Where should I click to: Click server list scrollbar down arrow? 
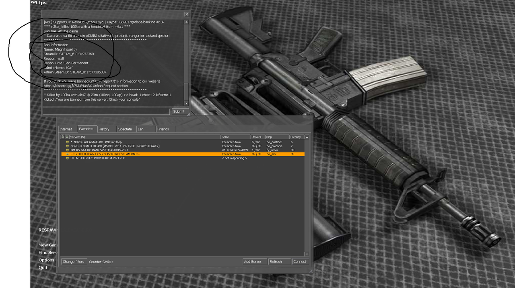tap(307, 254)
